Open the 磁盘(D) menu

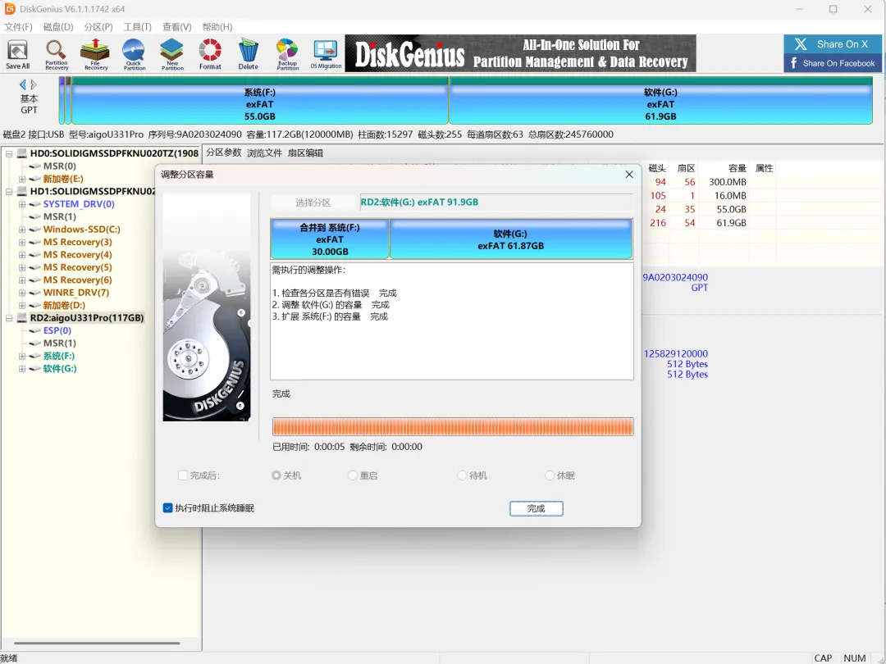coord(58,27)
